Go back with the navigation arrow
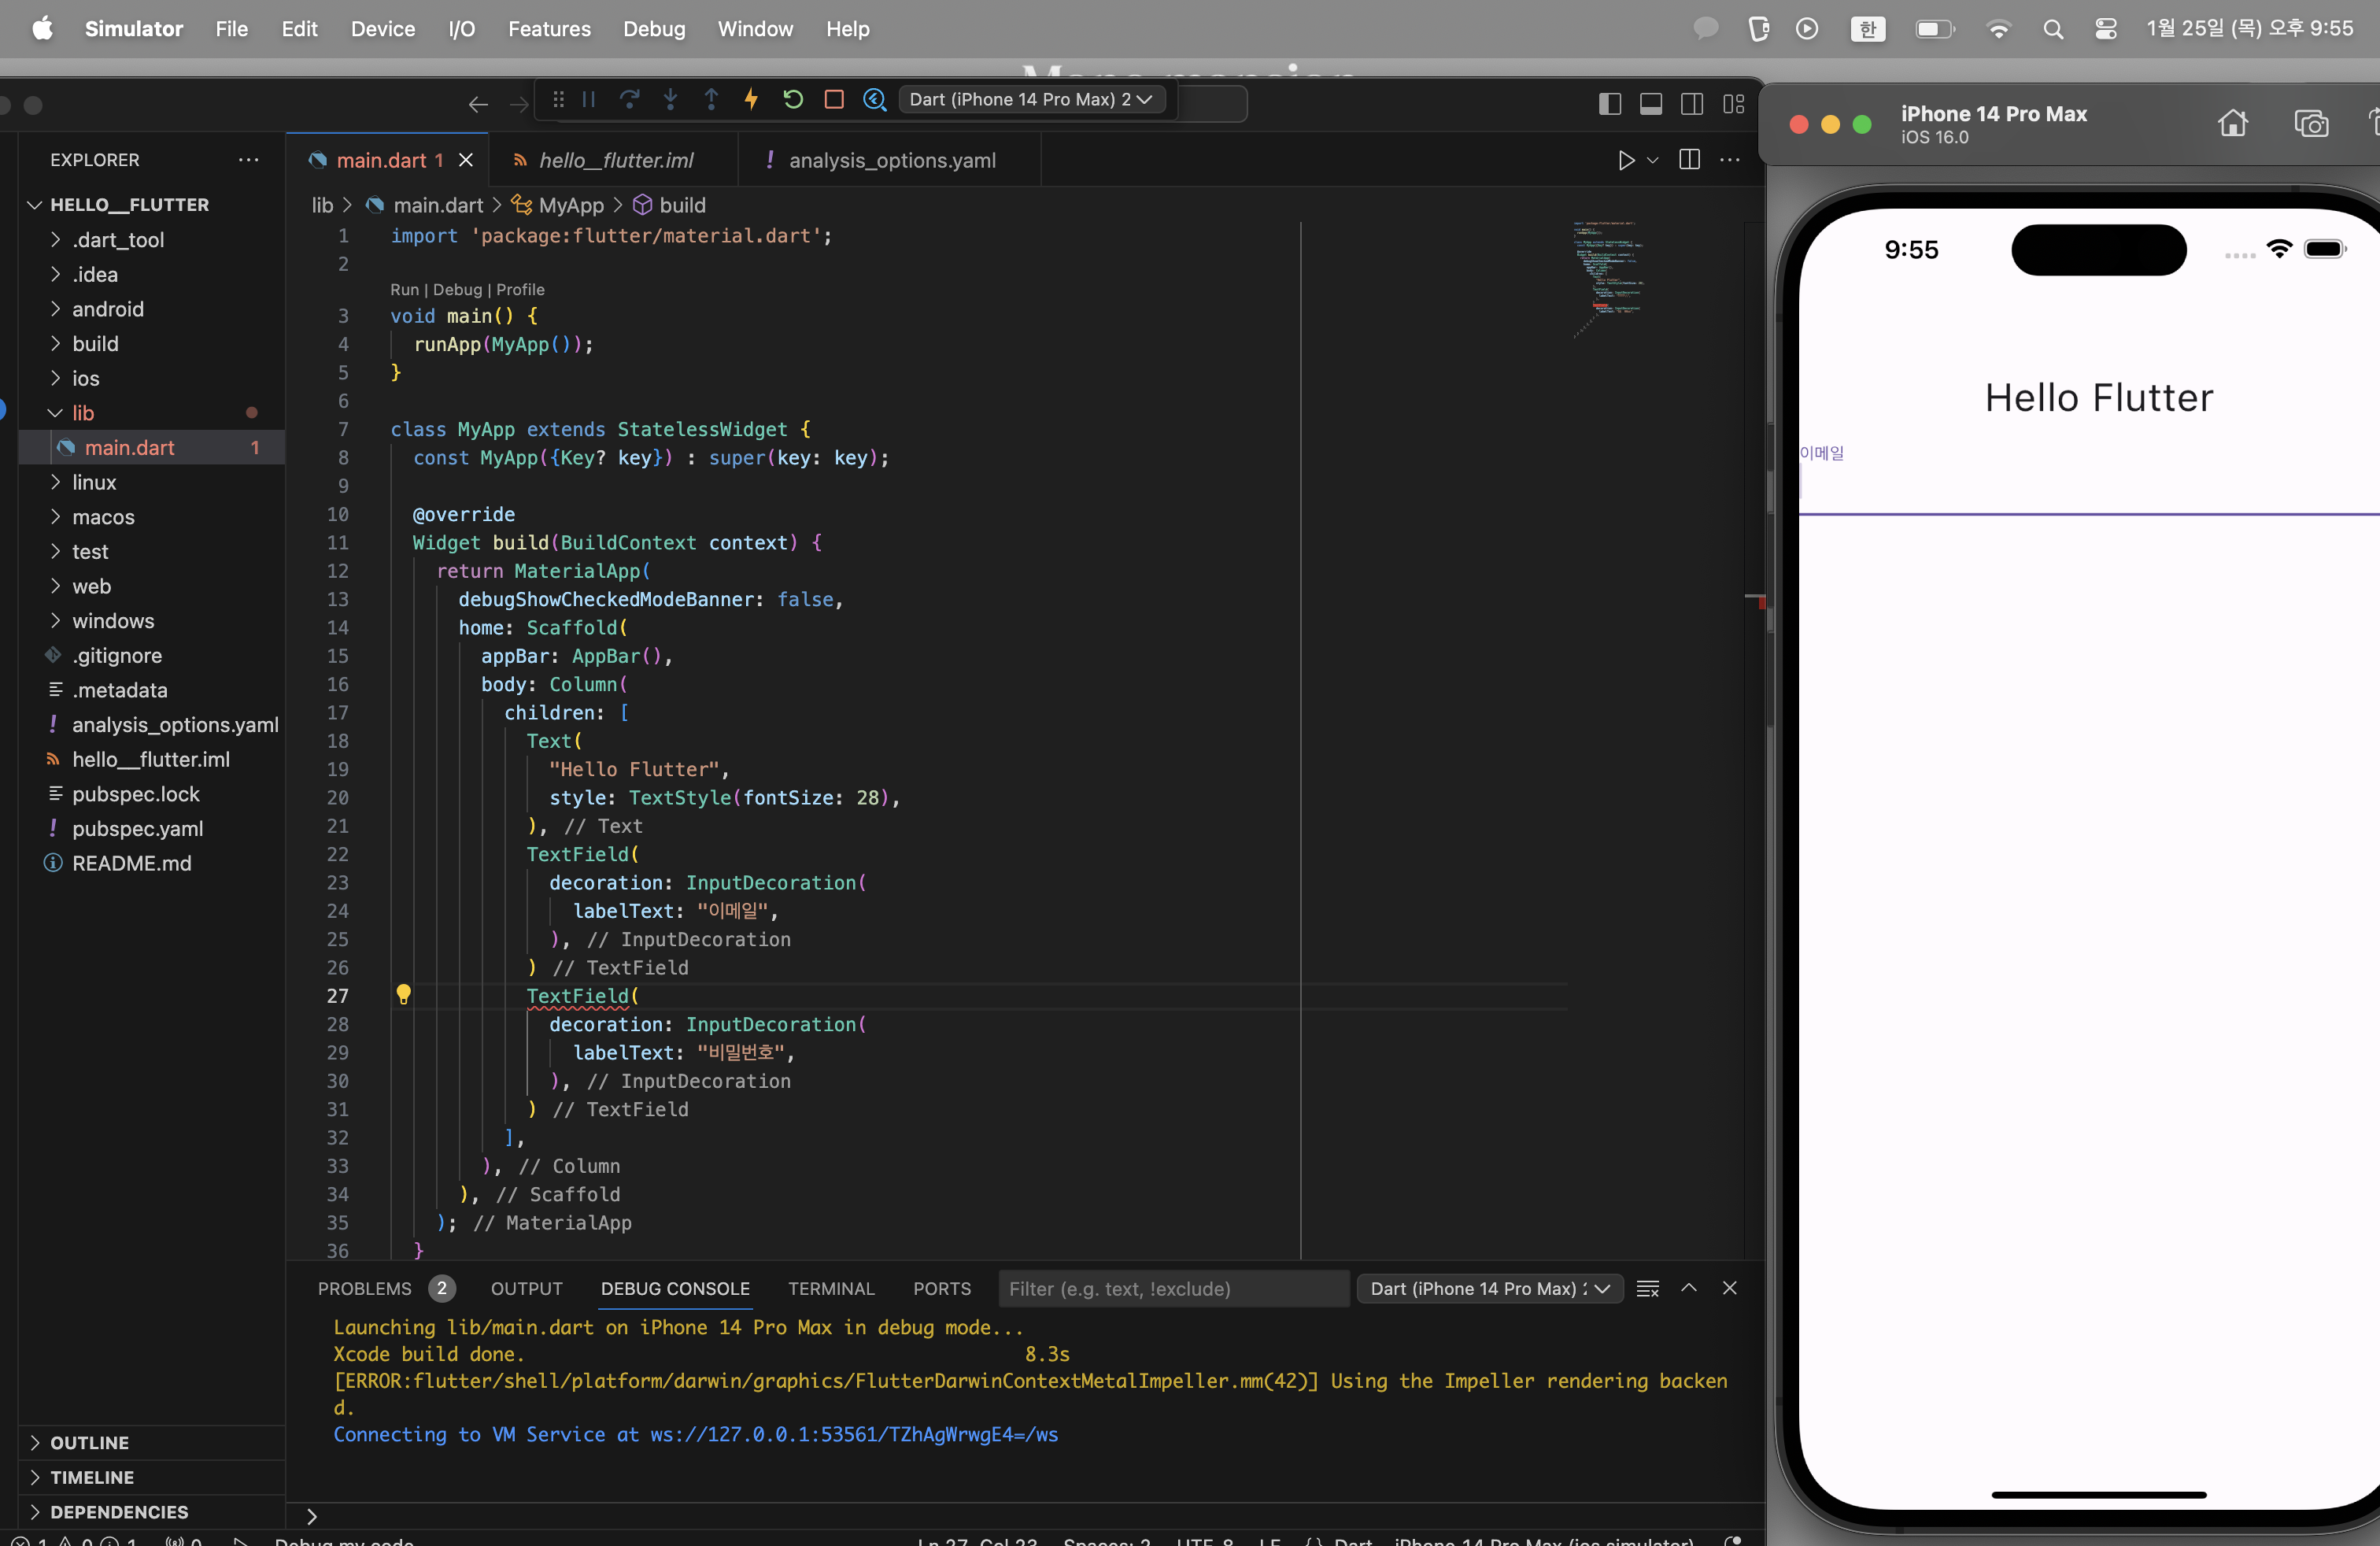Screen dimensions: 2380x1546 coord(478,104)
